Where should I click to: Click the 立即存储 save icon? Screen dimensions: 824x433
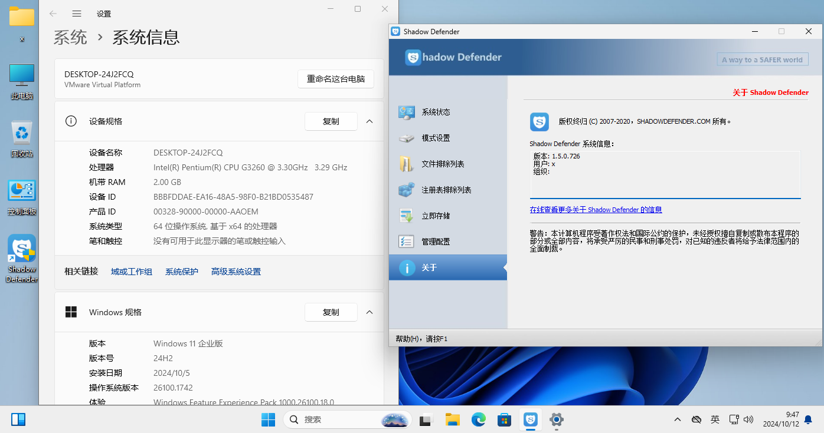407,216
